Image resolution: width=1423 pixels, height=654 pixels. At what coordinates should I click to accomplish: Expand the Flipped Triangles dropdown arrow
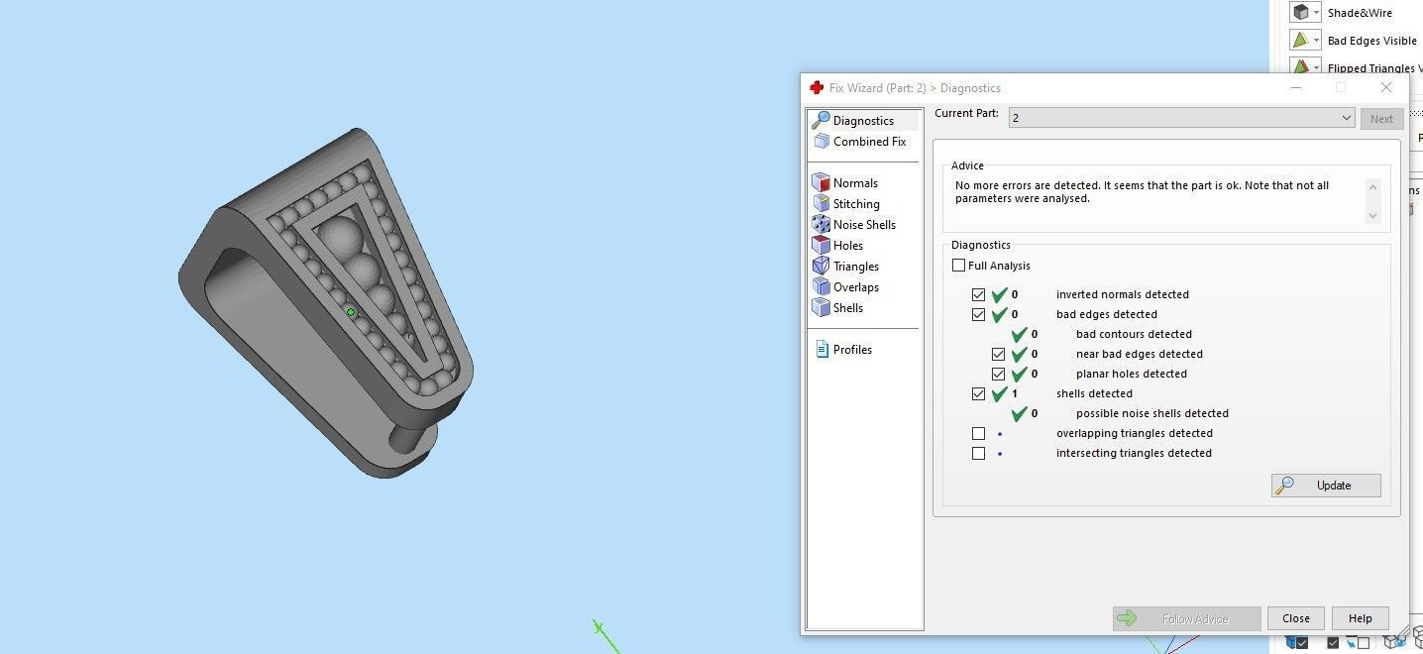pos(1317,68)
